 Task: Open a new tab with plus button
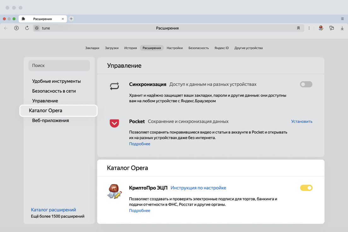coord(71,19)
